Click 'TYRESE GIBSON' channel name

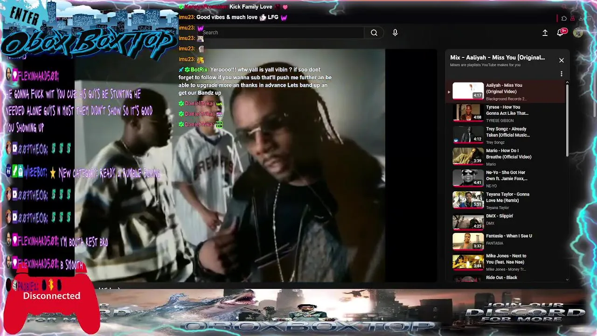click(500, 120)
